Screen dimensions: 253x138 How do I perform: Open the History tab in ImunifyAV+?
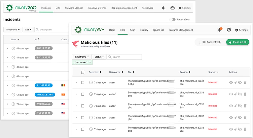[144, 30]
